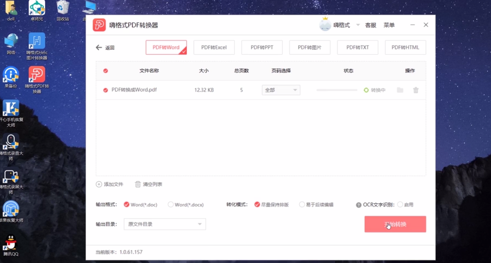Screen dimensions: 491x263
Task: Open output folder icon for PDF转换成Word.pdf
Action: pos(400,90)
